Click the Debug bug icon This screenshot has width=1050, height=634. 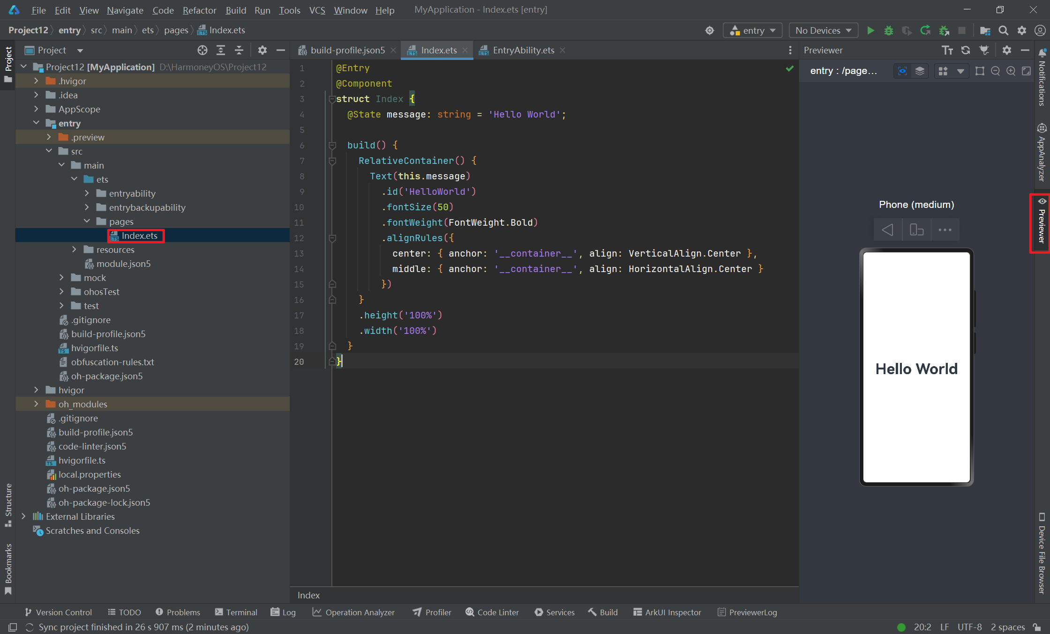pyautogui.click(x=888, y=30)
